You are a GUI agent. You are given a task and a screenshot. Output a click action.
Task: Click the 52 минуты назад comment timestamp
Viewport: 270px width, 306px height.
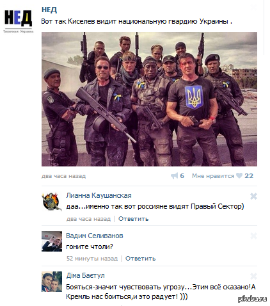(92, 259)
